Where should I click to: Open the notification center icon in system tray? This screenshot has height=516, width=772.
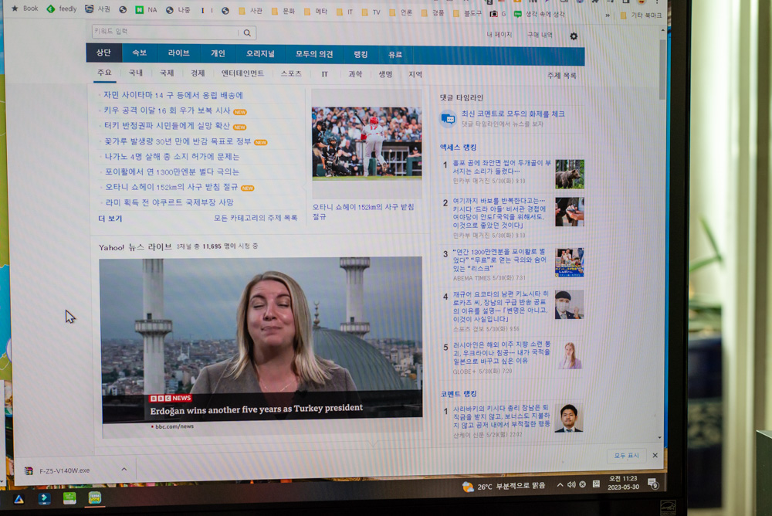click(652, 483)
